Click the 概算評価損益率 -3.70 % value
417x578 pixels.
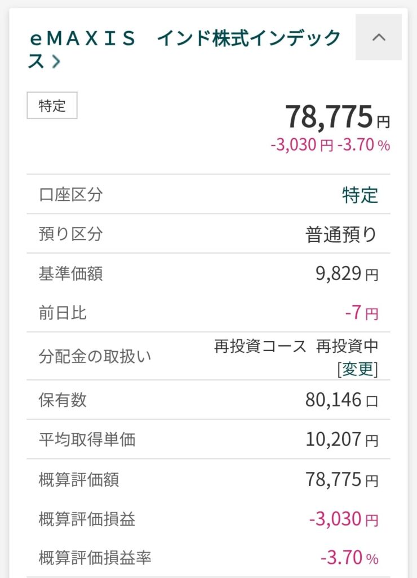point(349,558)
